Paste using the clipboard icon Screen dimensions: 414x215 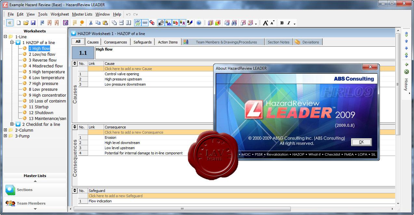pyautogui.click(x=105, y=23)
